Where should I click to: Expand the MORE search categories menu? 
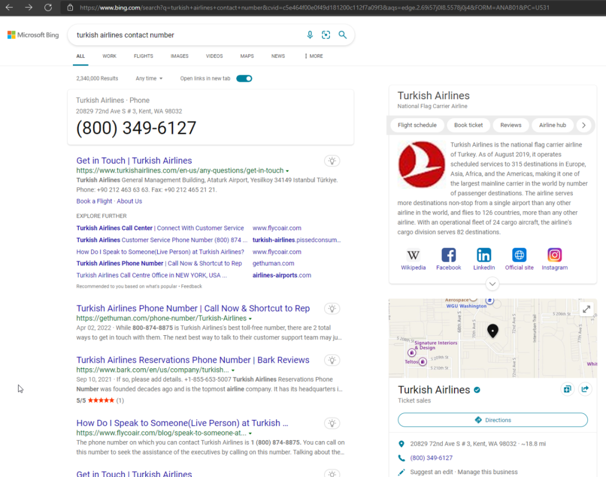pos(314,57)
